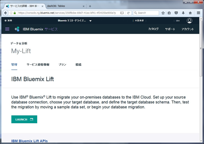Click the IBM Bluemix logo icon
Image resolution: width=204 pixels, height=144 pixels.
click(17, 29)
